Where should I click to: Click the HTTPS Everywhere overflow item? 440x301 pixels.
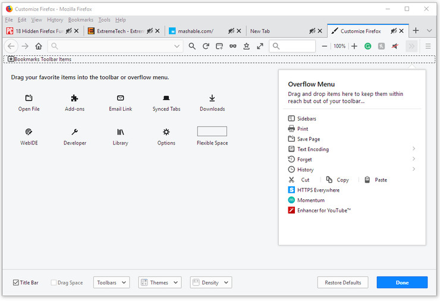point(318,190)
